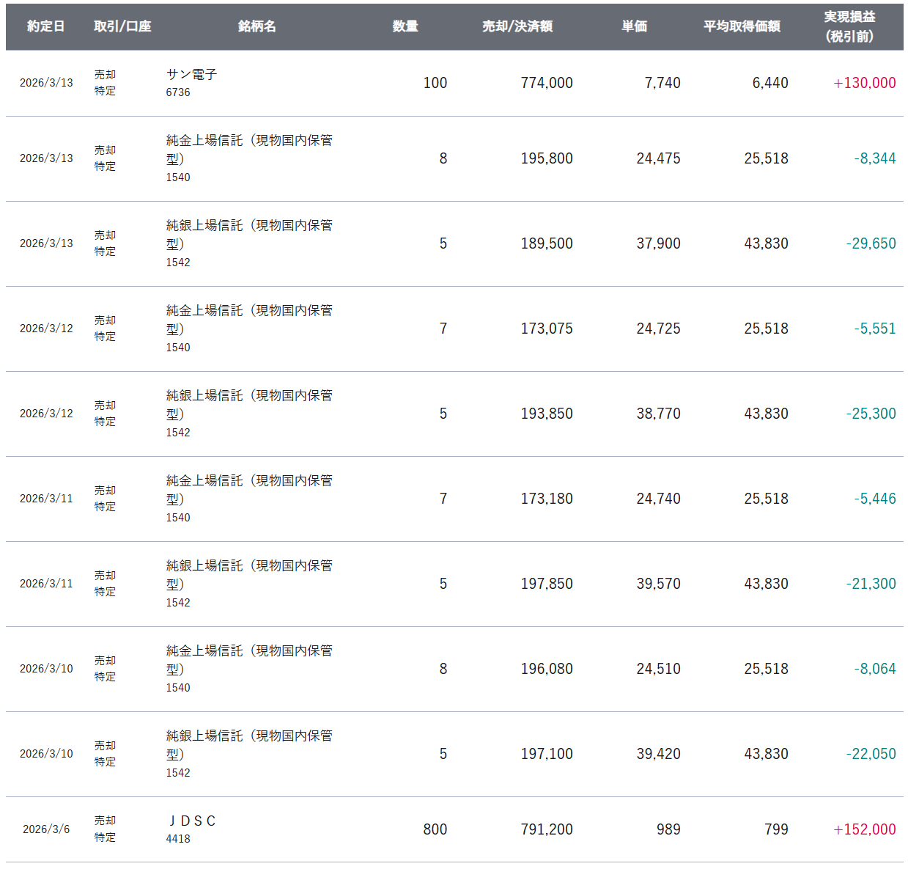Open the サン電子 stock name
The width and height of the screenshot is (908, 869).
click(191, 75)
